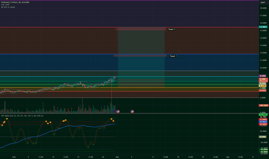
Task: Select the WT Alpha indicator legend
Action: (22, 116)
